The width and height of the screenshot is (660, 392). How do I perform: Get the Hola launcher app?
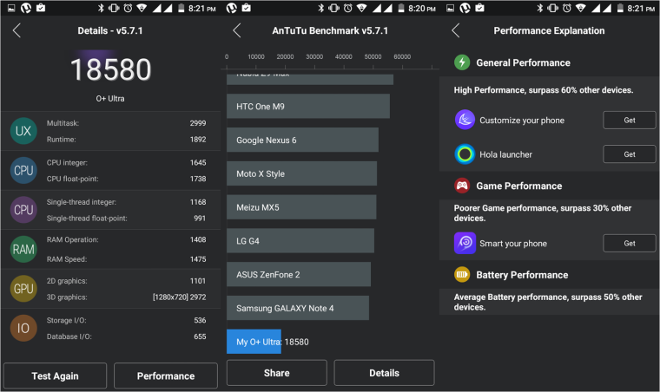[629, 154]
